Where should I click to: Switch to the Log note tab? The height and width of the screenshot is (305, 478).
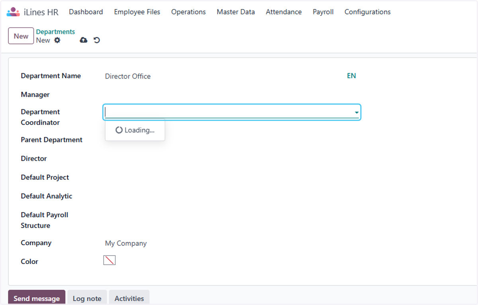pyautogui.click(x=87, y=298)
